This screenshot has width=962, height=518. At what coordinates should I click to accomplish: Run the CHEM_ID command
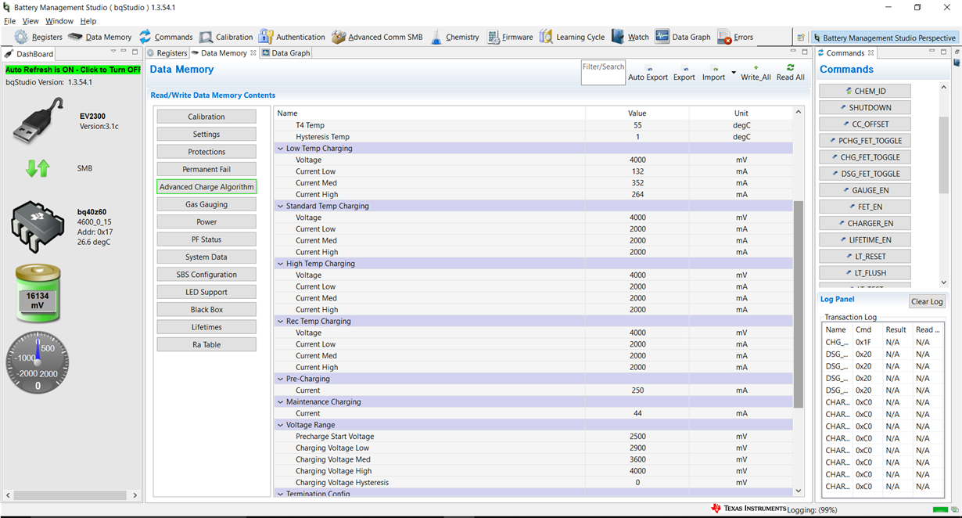coord(865,91)
